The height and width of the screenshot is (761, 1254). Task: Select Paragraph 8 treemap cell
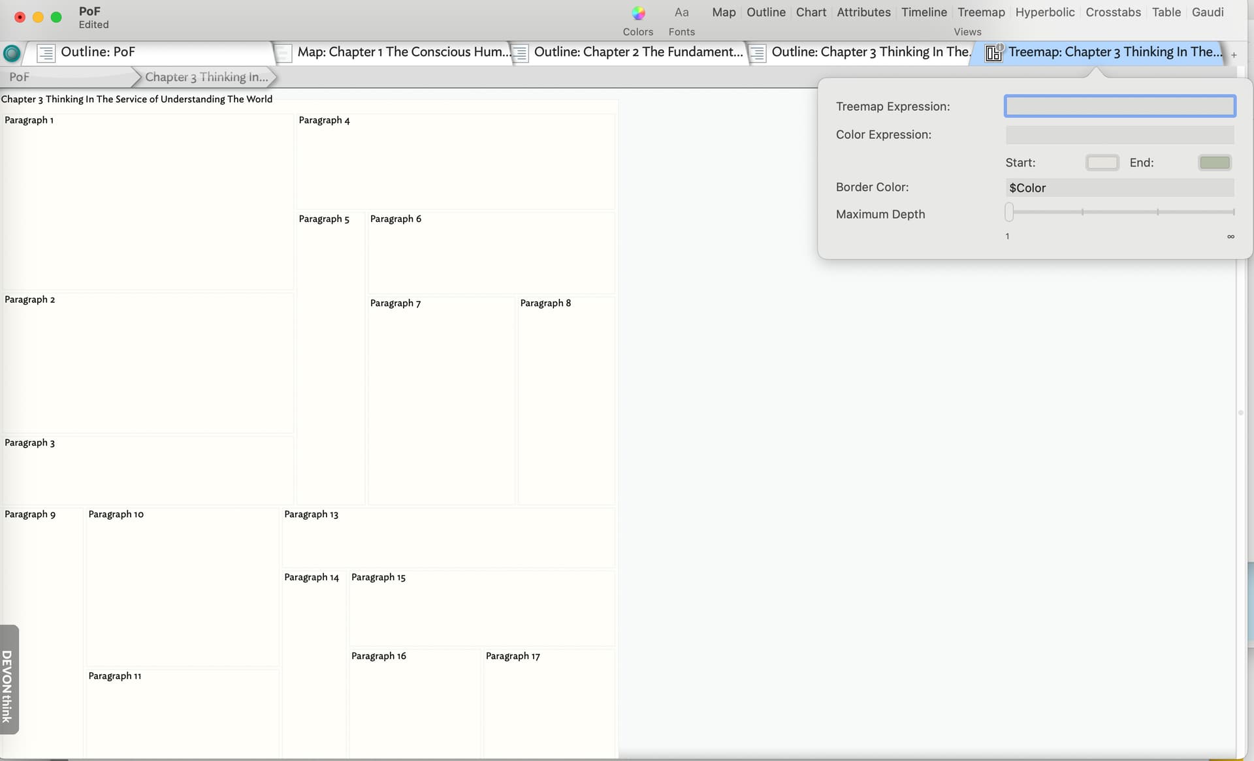click(x=566, y=400)
